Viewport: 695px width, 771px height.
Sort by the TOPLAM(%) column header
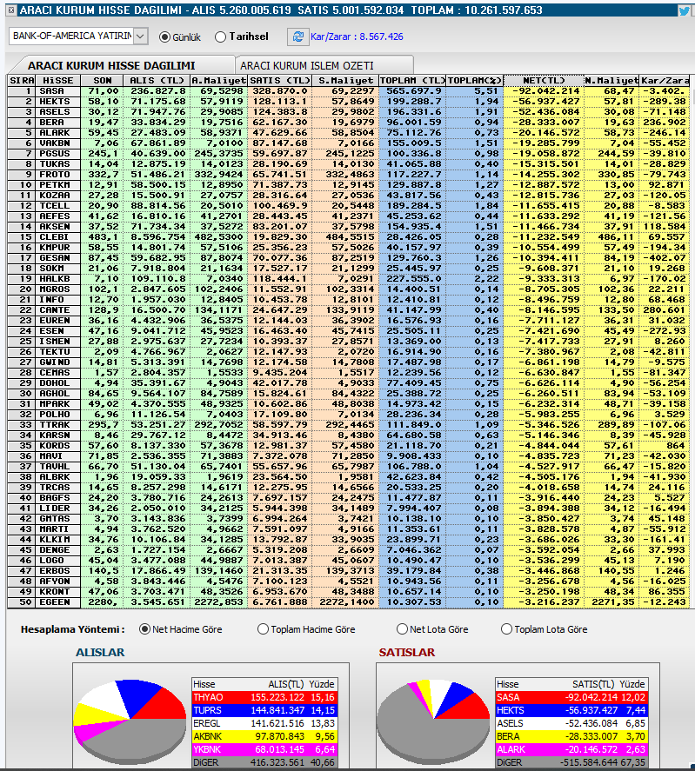[x=474, y=81]
